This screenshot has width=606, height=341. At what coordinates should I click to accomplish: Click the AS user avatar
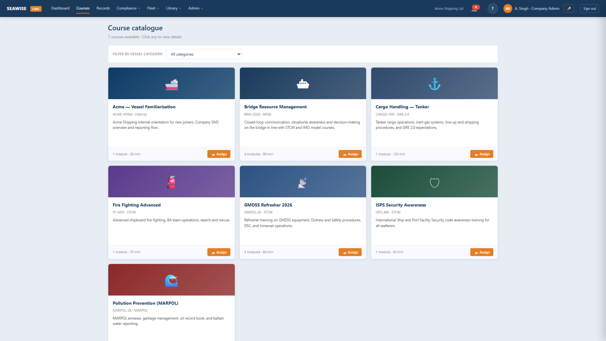[x=508, y=9]
